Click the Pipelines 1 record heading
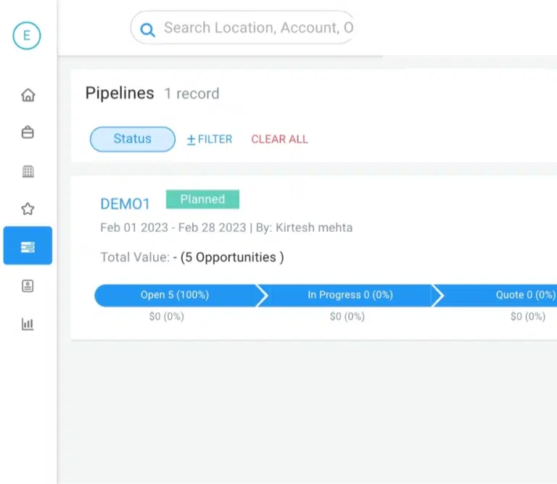This screenshot has height=484, width=557. coord(152,93)
